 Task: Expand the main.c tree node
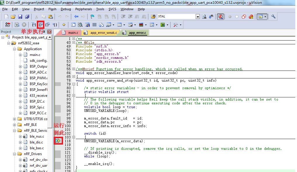20,55
